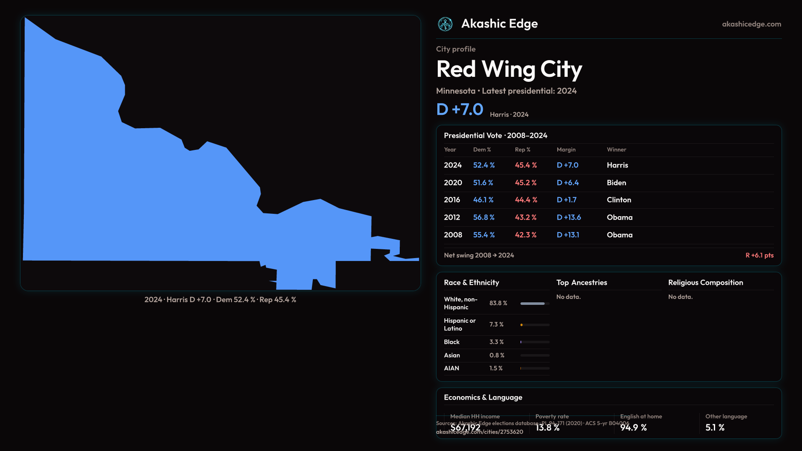The width and height of the screenshot is (802, 451).
Task: Click the Top Ancestries heading
Action: coord(581,283)
